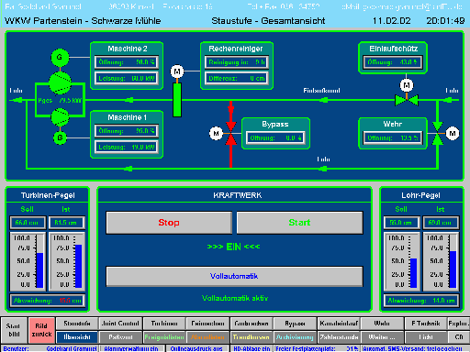Open the yellow Trendkurven button

click(x=251, y=337)
